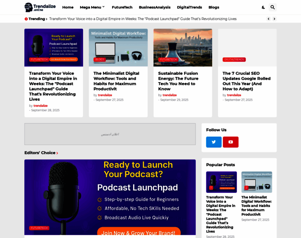Viewport: 301px width, 238px height.
Task: Open the DigitalTrends menu item
Action: [189, 7]
